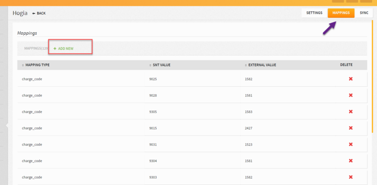Switch to the Sync tab
Screen dimensions: 377x185
pos(364,13)
